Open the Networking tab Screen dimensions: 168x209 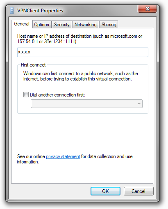[86, 25]
